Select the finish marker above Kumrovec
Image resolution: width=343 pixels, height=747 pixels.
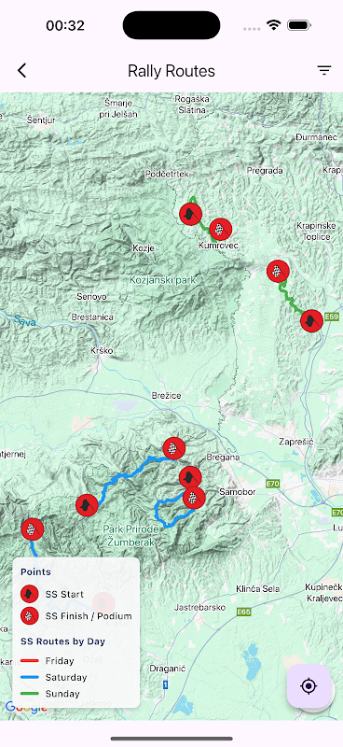(x=220, y=230)
